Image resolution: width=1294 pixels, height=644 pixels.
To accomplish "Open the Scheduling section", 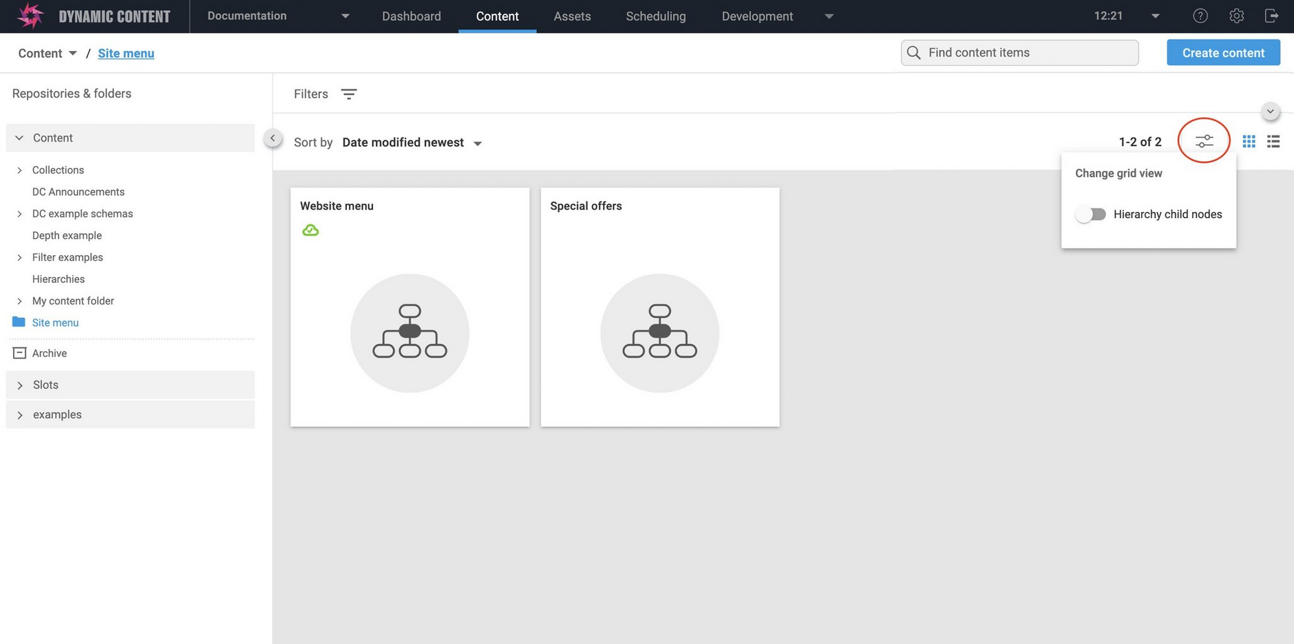I will [655, 16].
